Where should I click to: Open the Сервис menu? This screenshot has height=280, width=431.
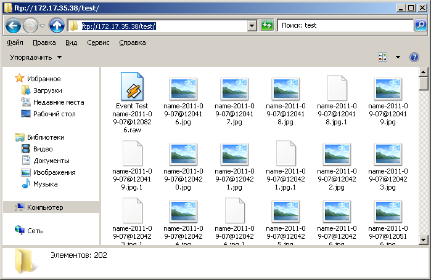pyautogui.click(x=98, y=43)
